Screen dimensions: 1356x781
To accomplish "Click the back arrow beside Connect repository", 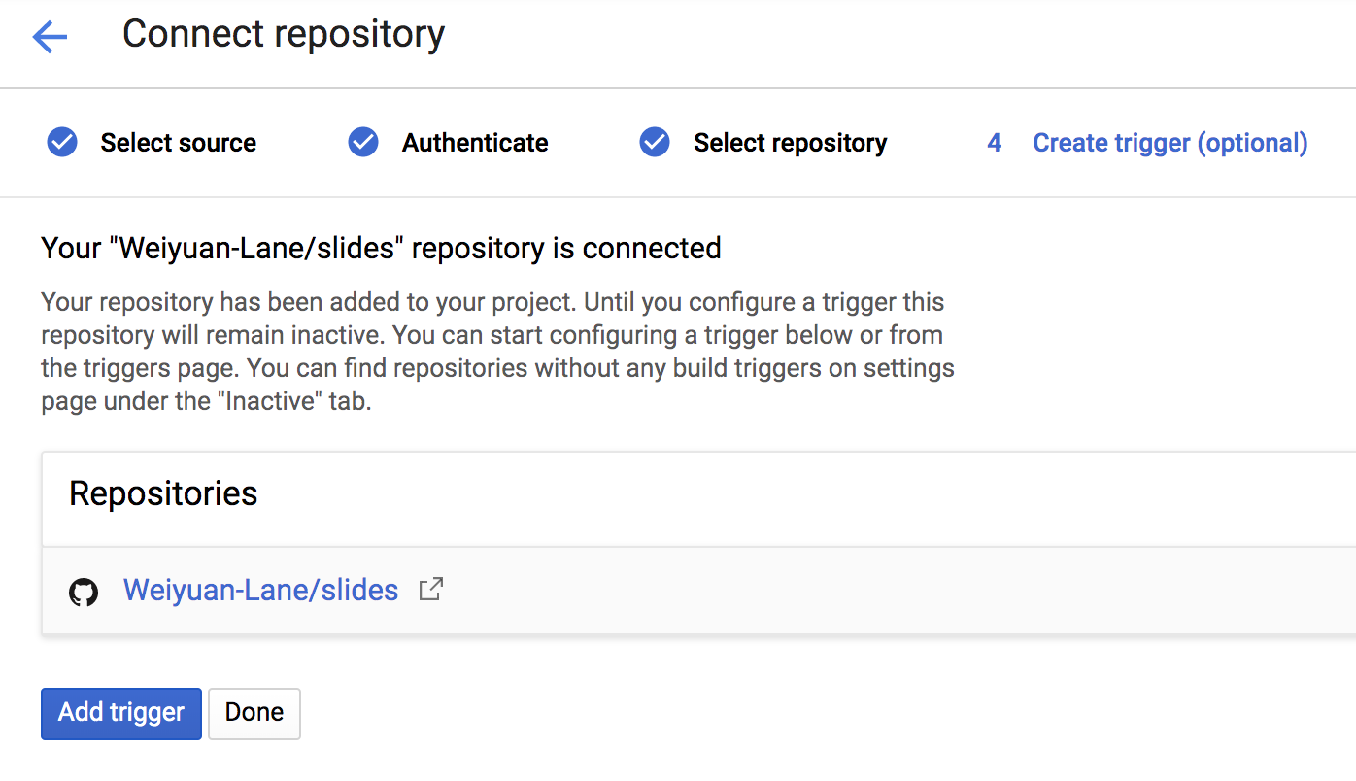I will point(50,37).
